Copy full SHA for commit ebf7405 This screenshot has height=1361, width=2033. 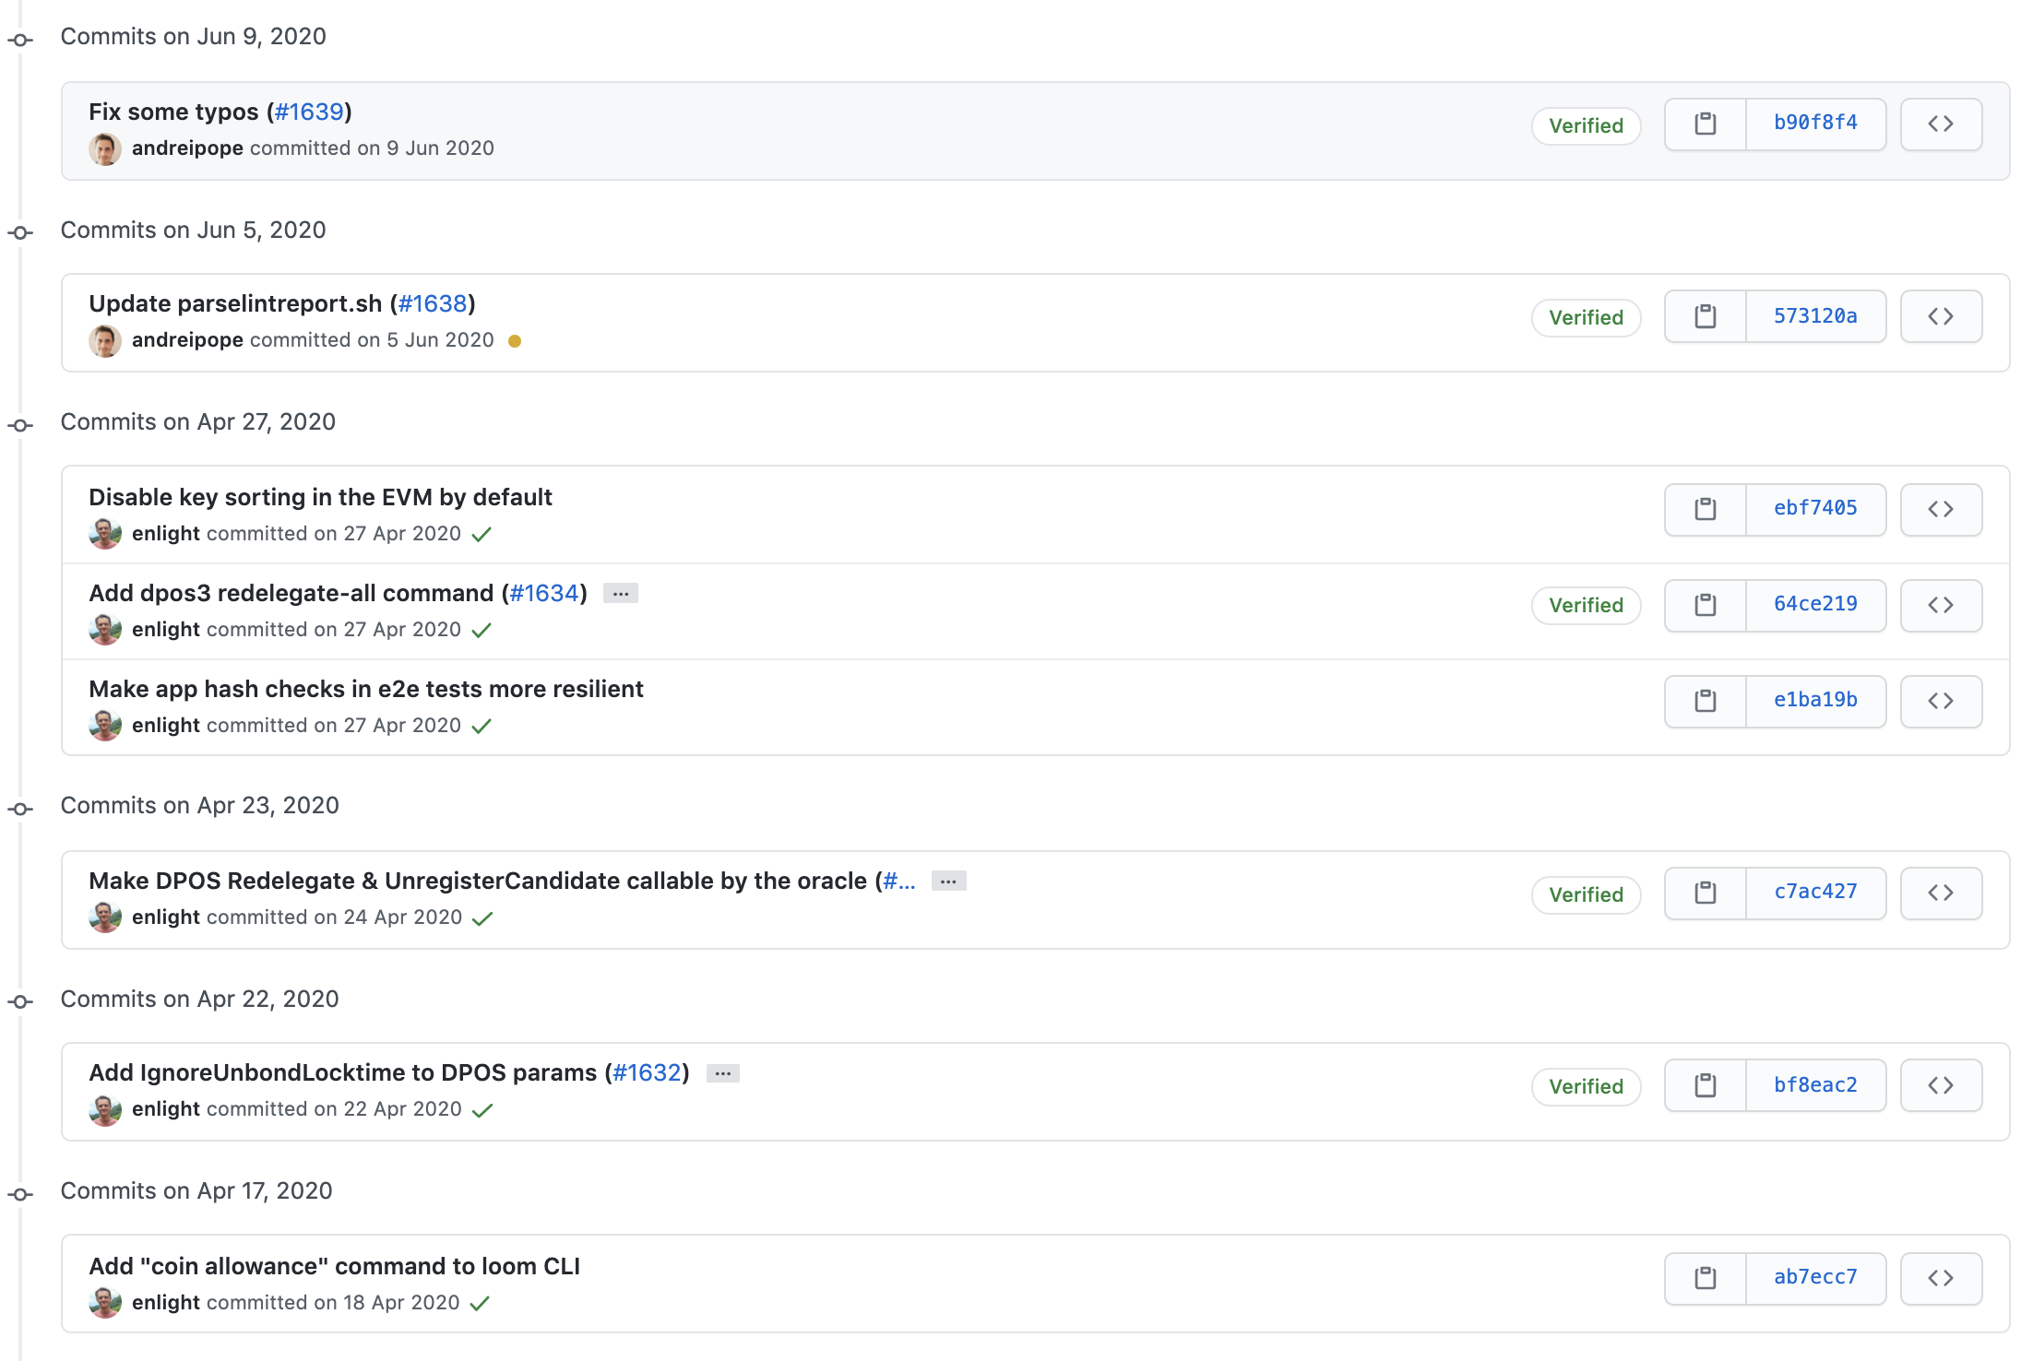tap(1705, 509)
